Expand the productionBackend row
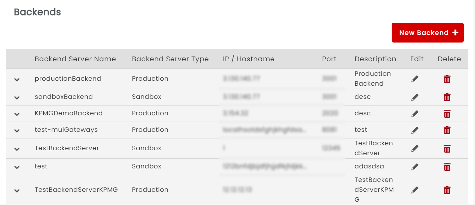The width and height of the screenshot is (475, 205). tap(17, 79)
